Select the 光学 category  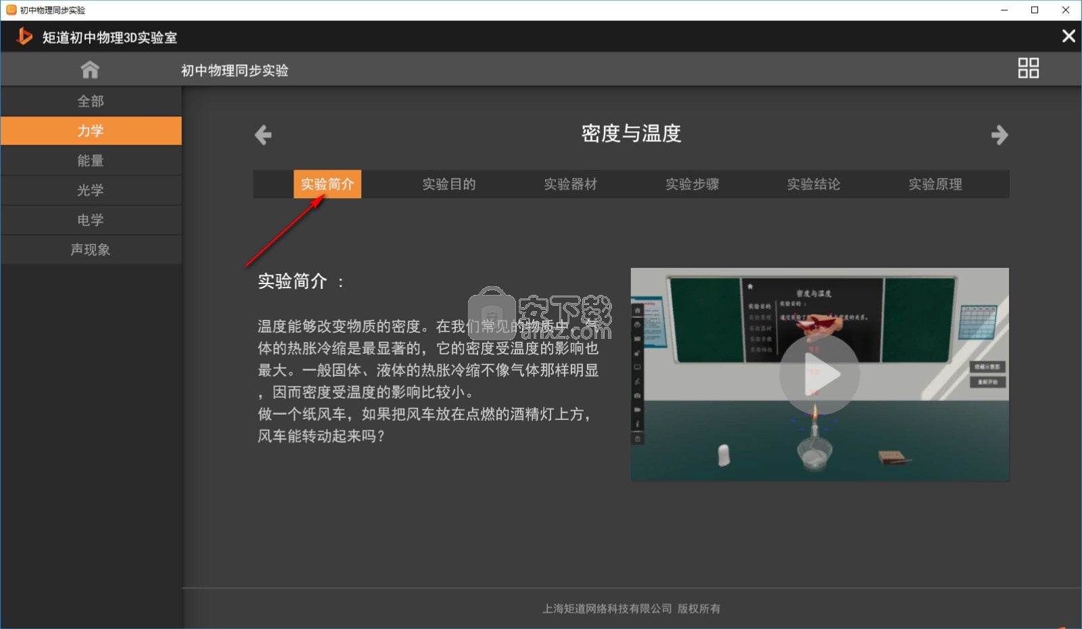[x=91, y=191]
